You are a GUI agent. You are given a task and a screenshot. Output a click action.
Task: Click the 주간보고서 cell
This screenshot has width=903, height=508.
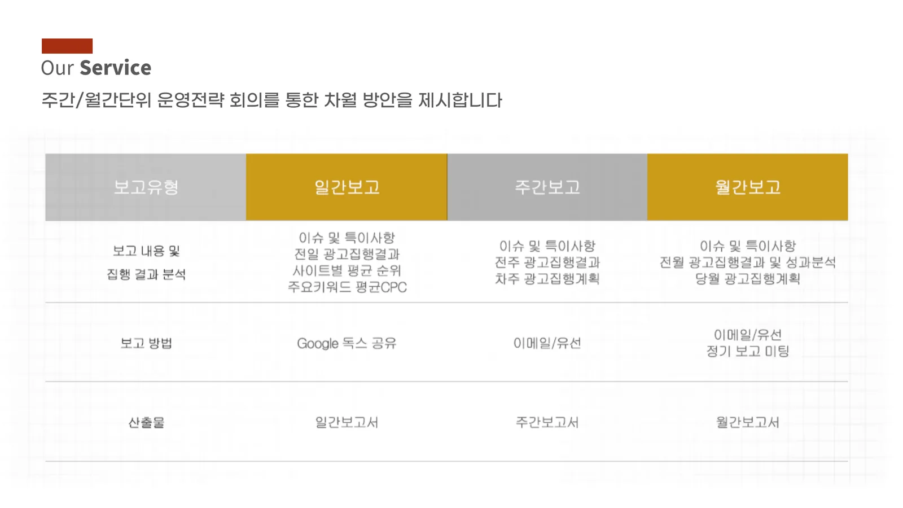pos(547,422)
